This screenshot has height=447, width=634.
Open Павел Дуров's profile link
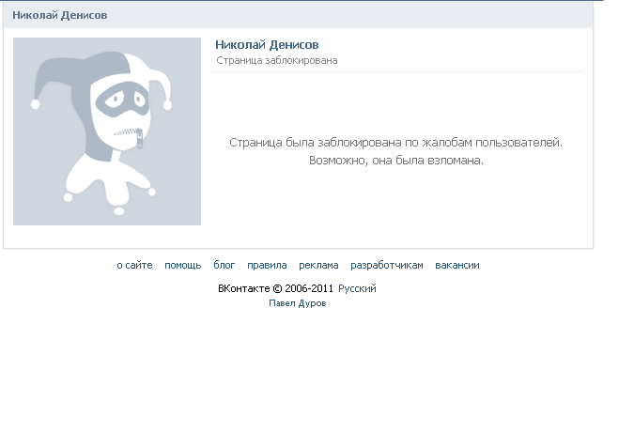point(298,303)
